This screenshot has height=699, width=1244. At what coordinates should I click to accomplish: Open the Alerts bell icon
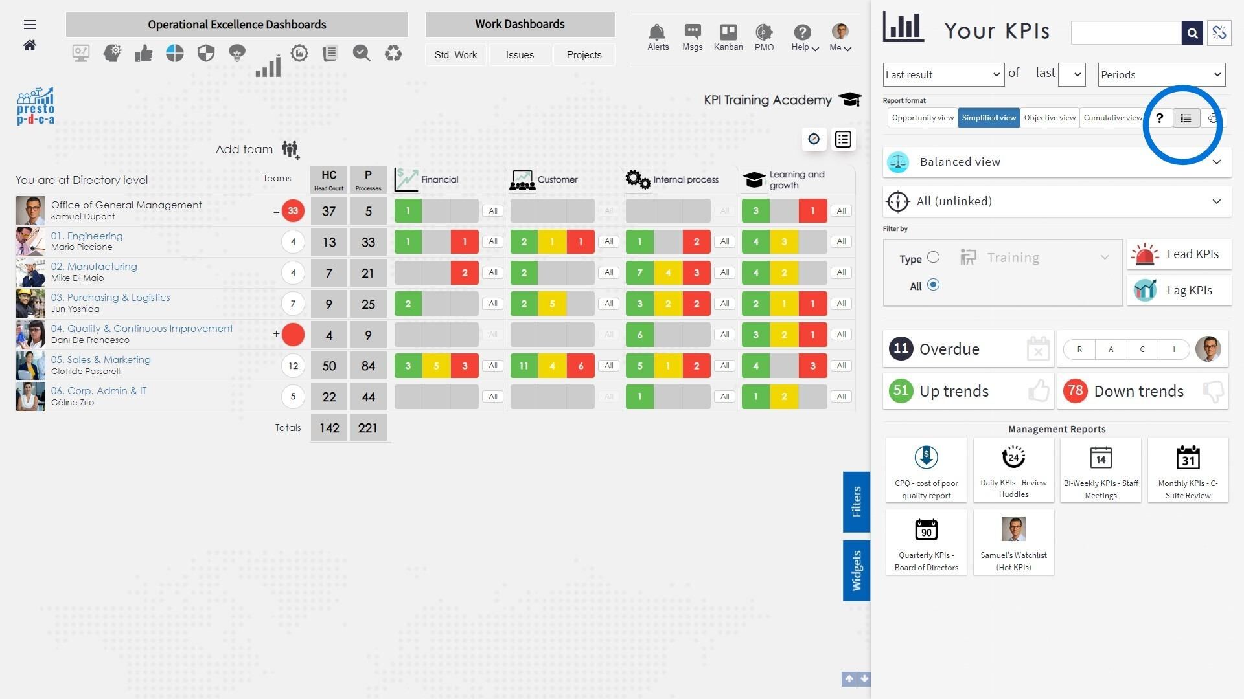click(x=657, y=32)
